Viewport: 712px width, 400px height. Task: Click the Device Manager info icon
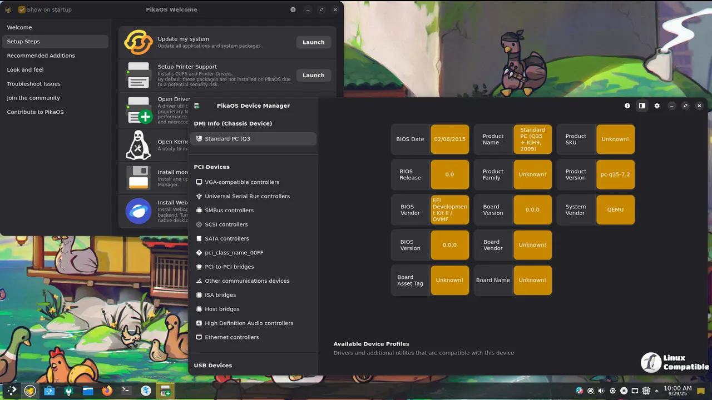tap(627, 106)
